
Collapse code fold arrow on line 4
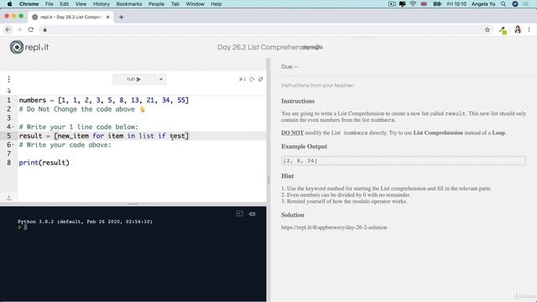click(x=13, y=127)
